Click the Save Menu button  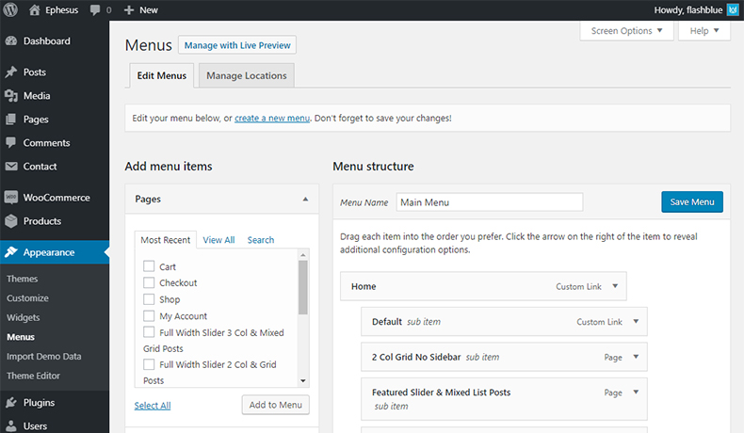(x=692, y=202)
